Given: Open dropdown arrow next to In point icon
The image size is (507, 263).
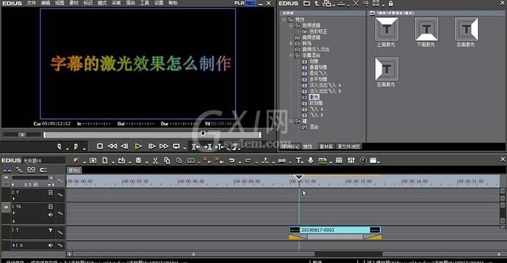Looking at the screenshot, I should pyautogui.click(x=67, y=148).
